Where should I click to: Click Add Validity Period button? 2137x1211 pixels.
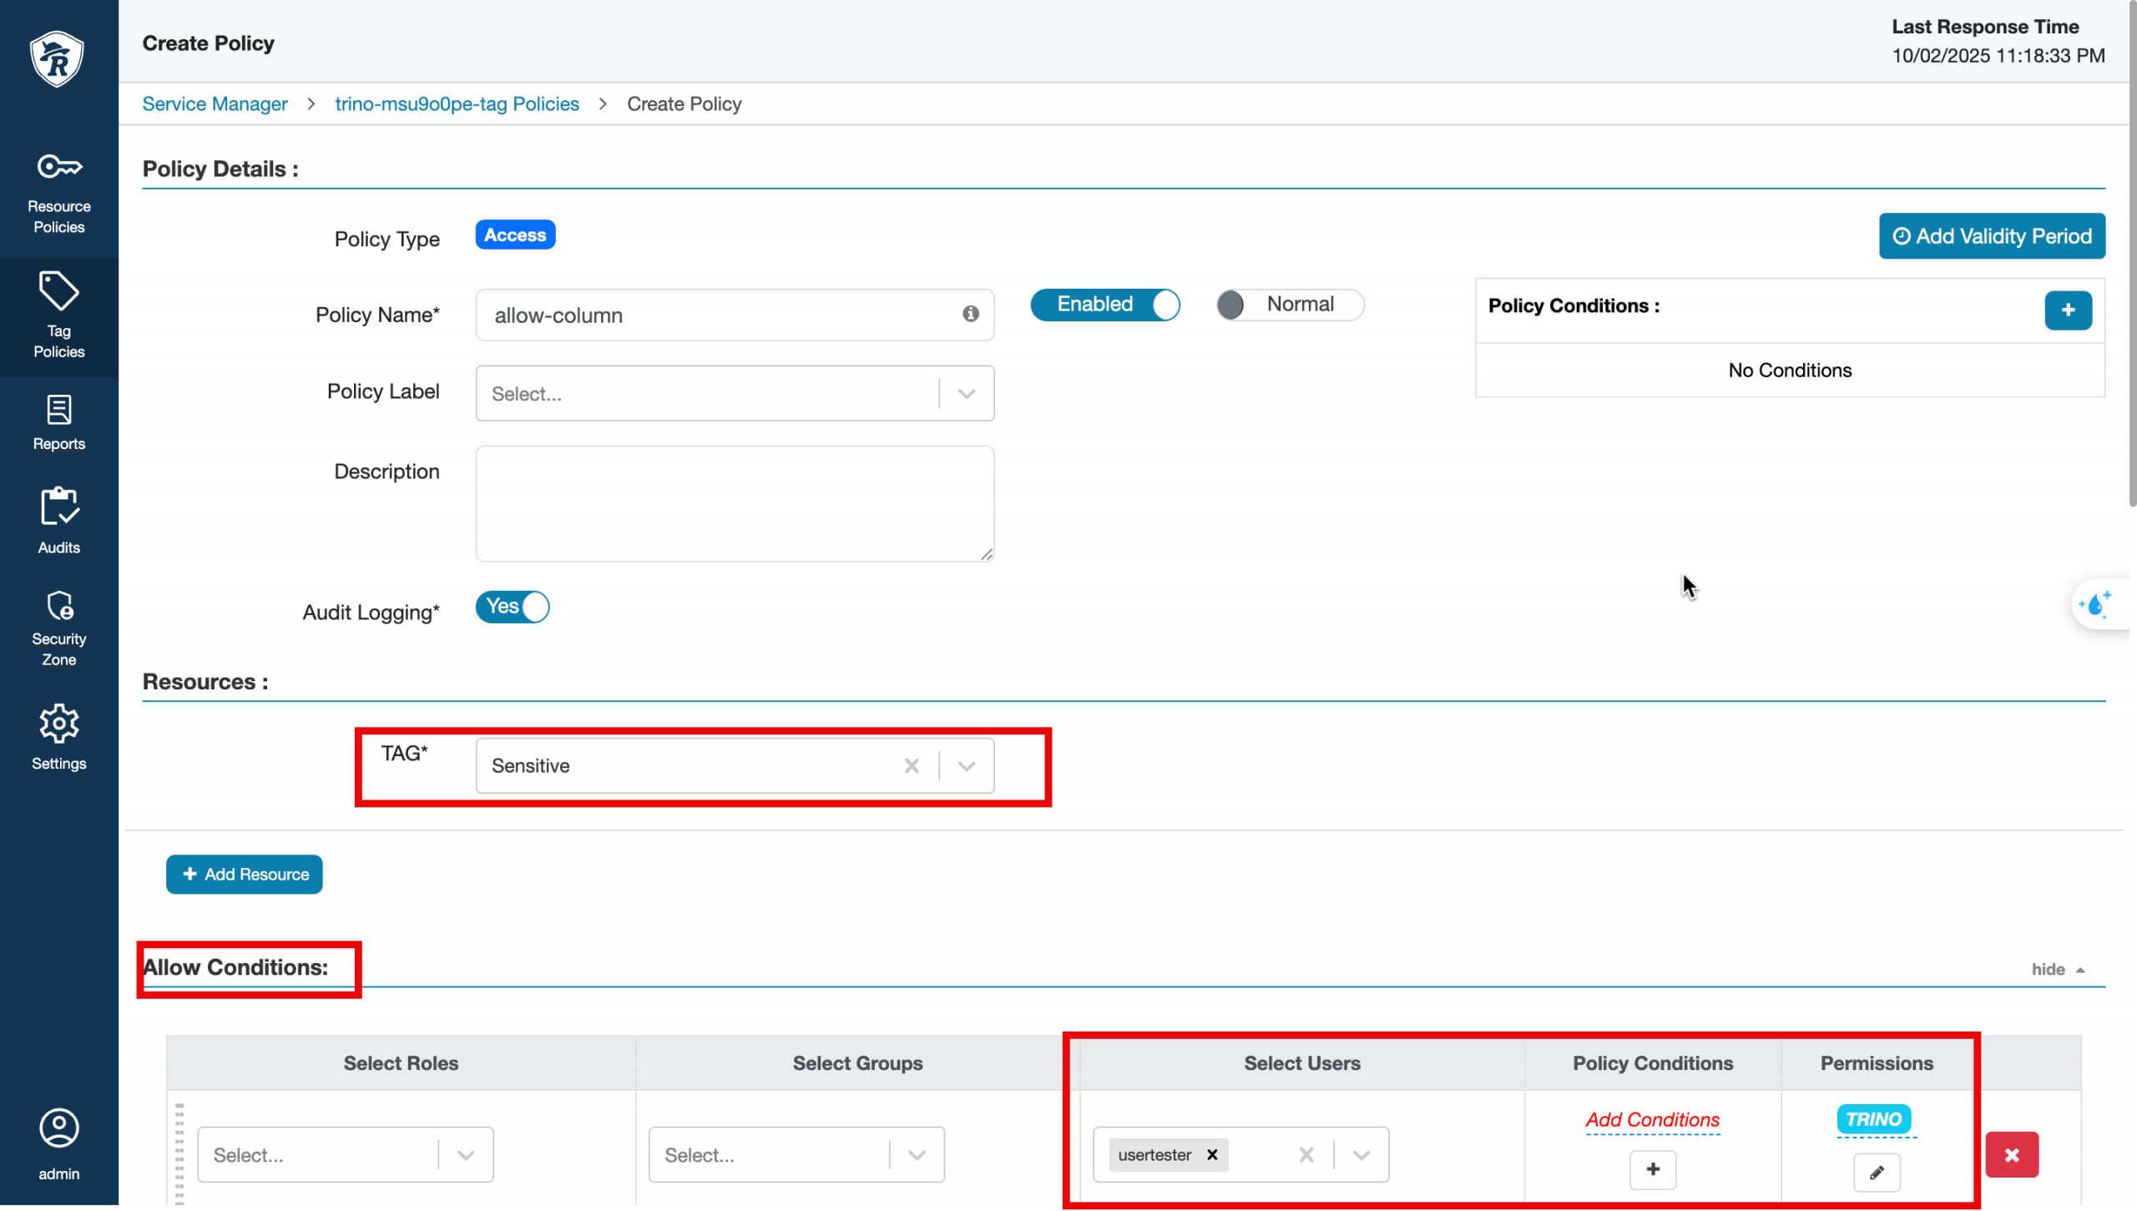click(1992, 236)
